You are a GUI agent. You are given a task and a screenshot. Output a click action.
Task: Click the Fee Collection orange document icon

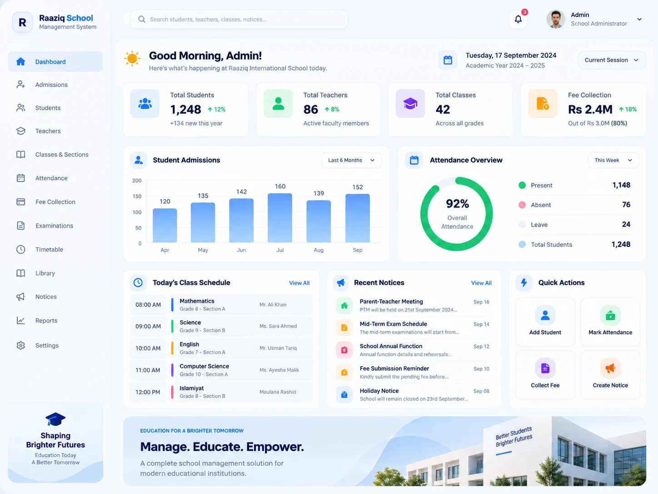543,104
